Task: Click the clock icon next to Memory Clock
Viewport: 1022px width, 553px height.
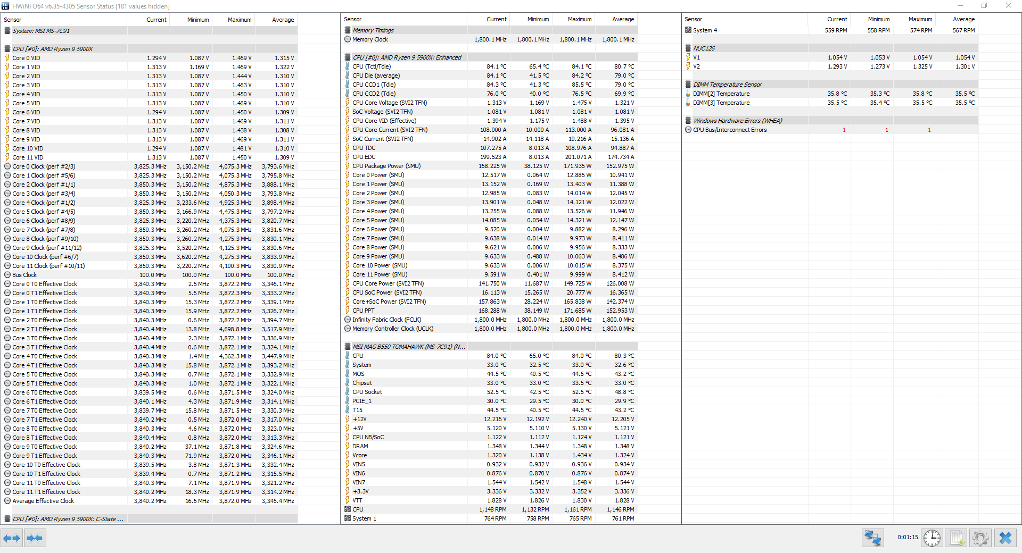Action: point(348,39)
